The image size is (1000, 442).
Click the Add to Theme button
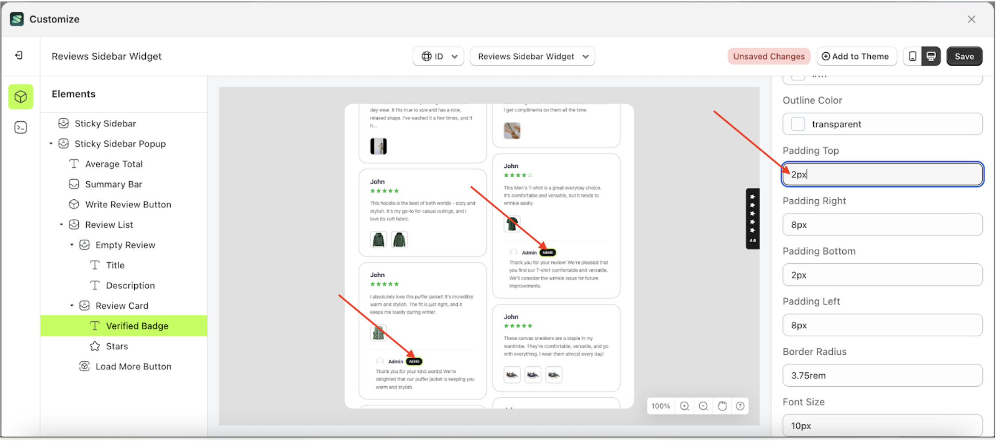point(856,56)
